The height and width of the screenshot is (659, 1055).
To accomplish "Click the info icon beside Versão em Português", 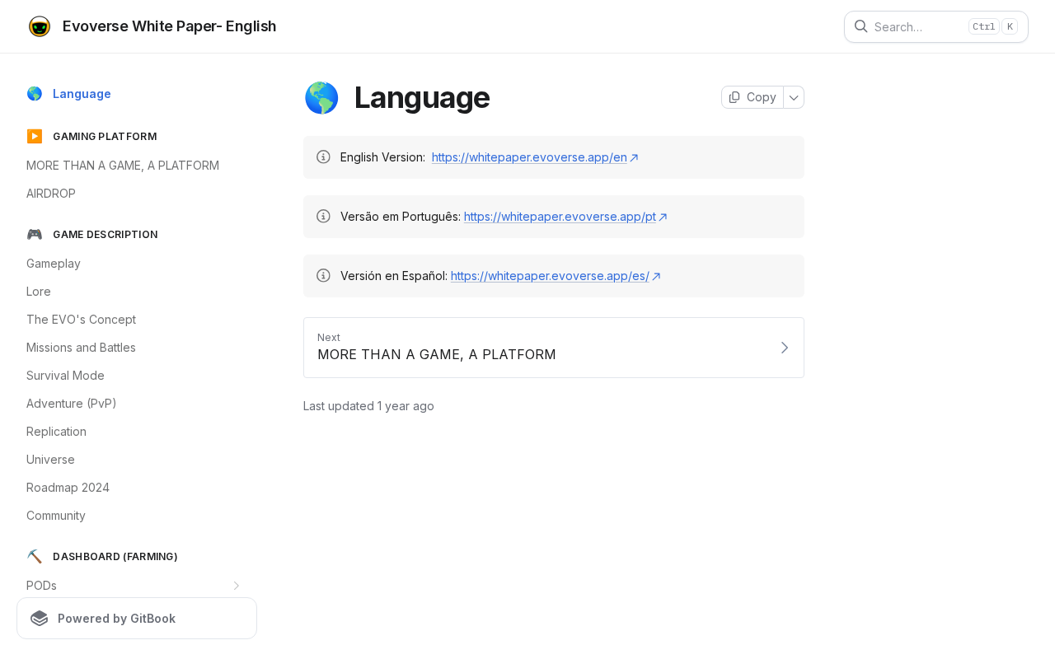I will (323, 216).
